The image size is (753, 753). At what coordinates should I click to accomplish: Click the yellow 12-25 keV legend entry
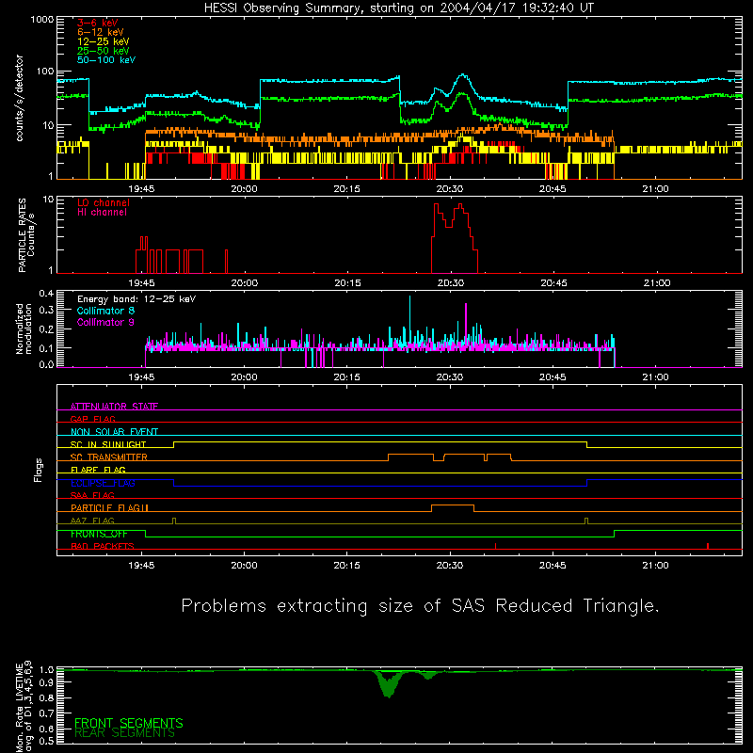click(x=104, y=41)
